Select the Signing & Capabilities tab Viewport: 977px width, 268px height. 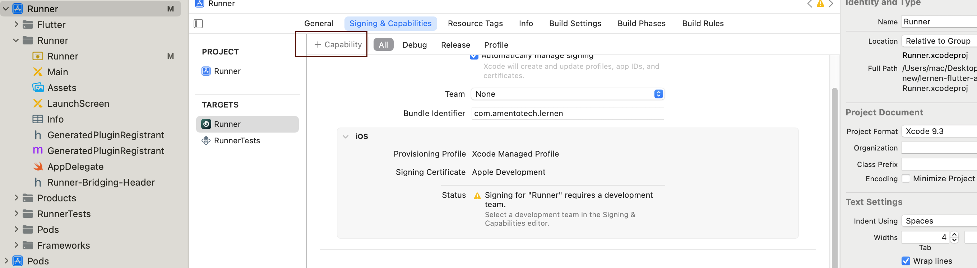pyautogui.click(x=390, y=24)
